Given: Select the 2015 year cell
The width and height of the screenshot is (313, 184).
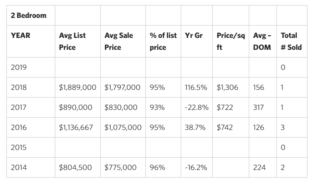Looking at the screenshot, I should point(31,147).
